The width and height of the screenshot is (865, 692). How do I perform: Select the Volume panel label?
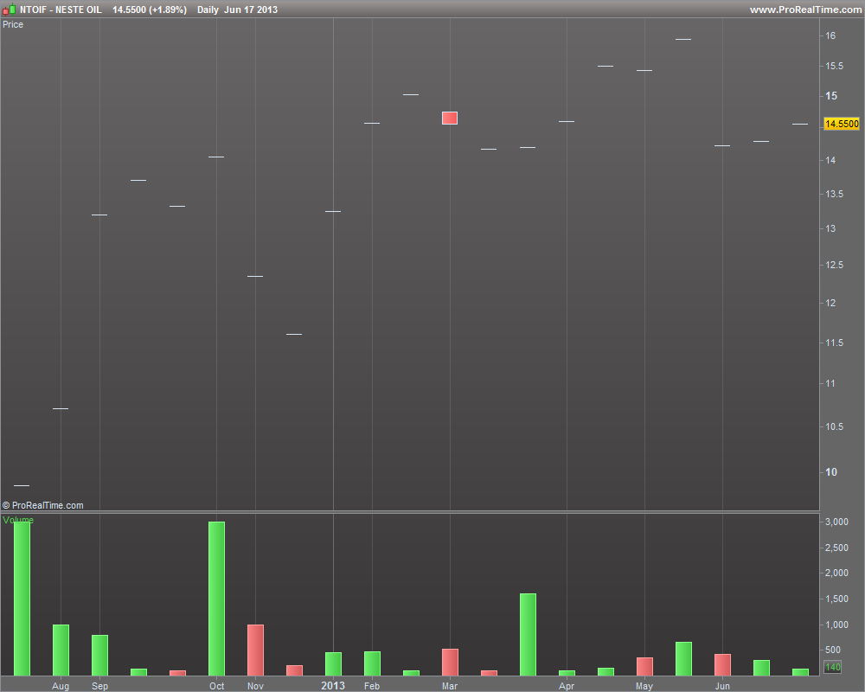tap(17, 520)
